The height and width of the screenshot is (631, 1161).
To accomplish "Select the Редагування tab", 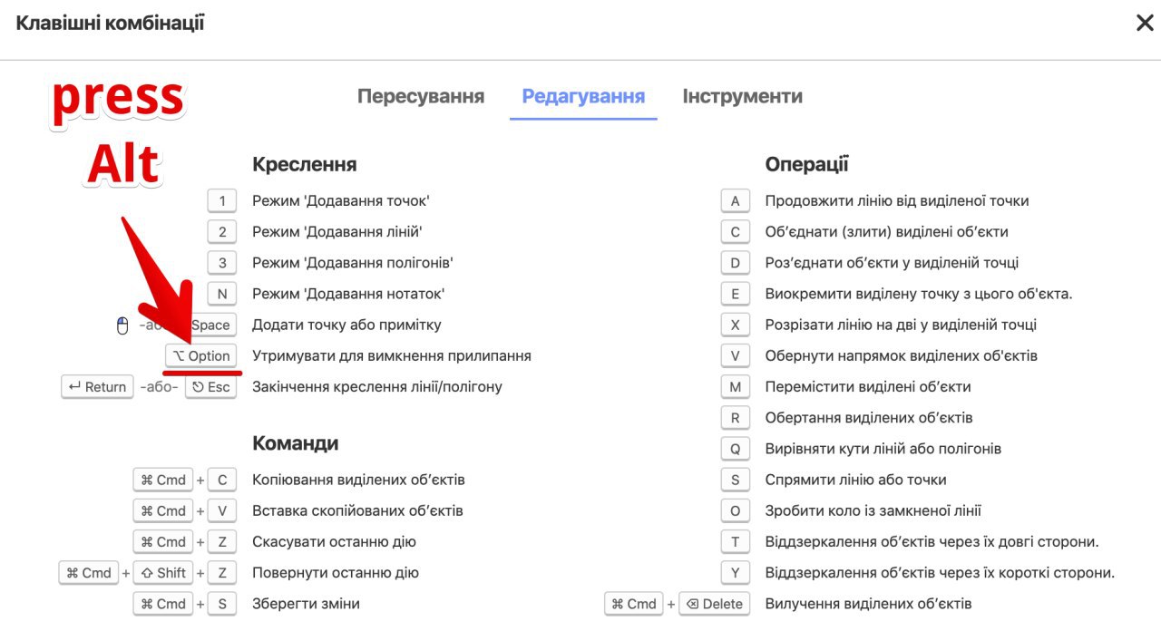I will coord(583,96).
